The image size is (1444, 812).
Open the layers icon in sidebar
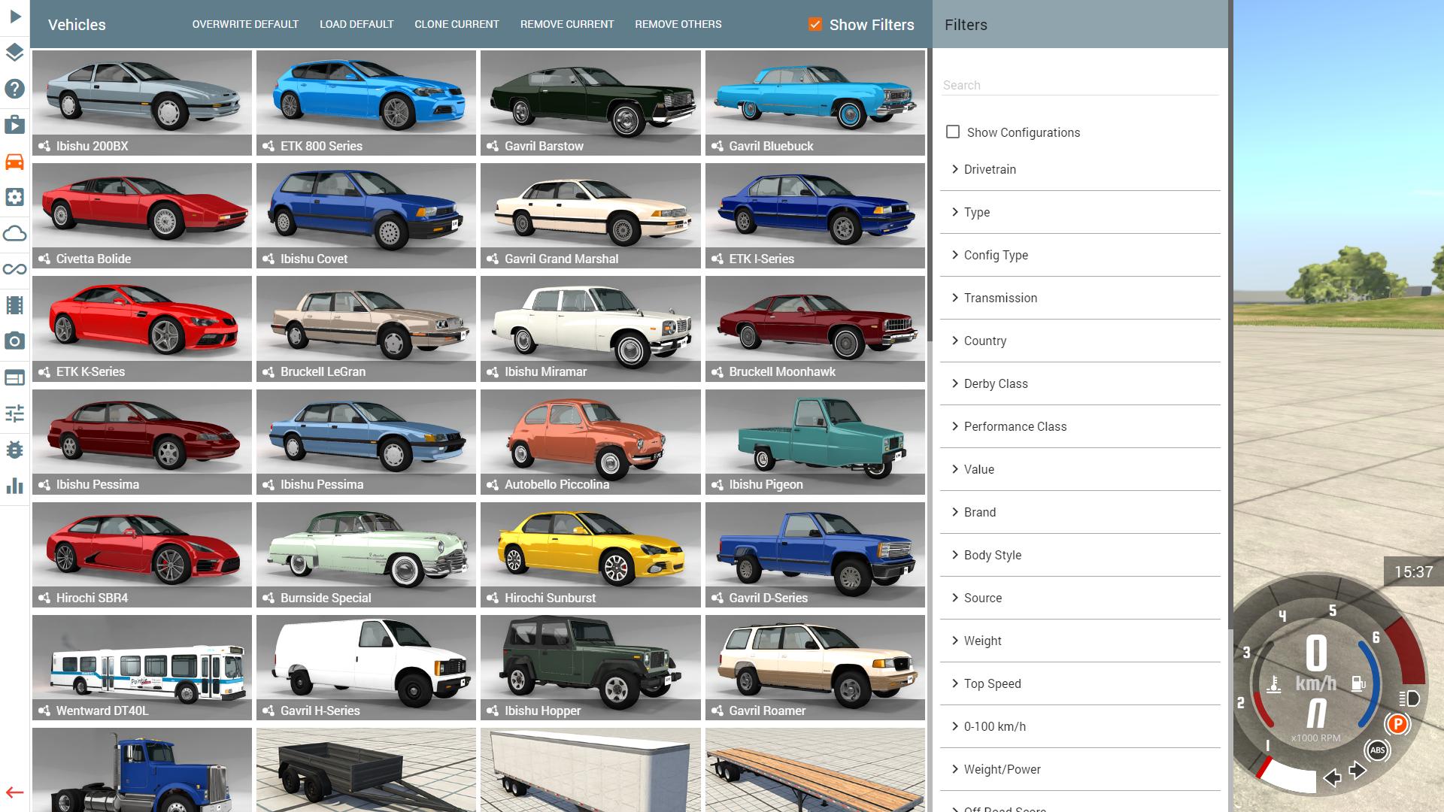[x=14, y=53]
